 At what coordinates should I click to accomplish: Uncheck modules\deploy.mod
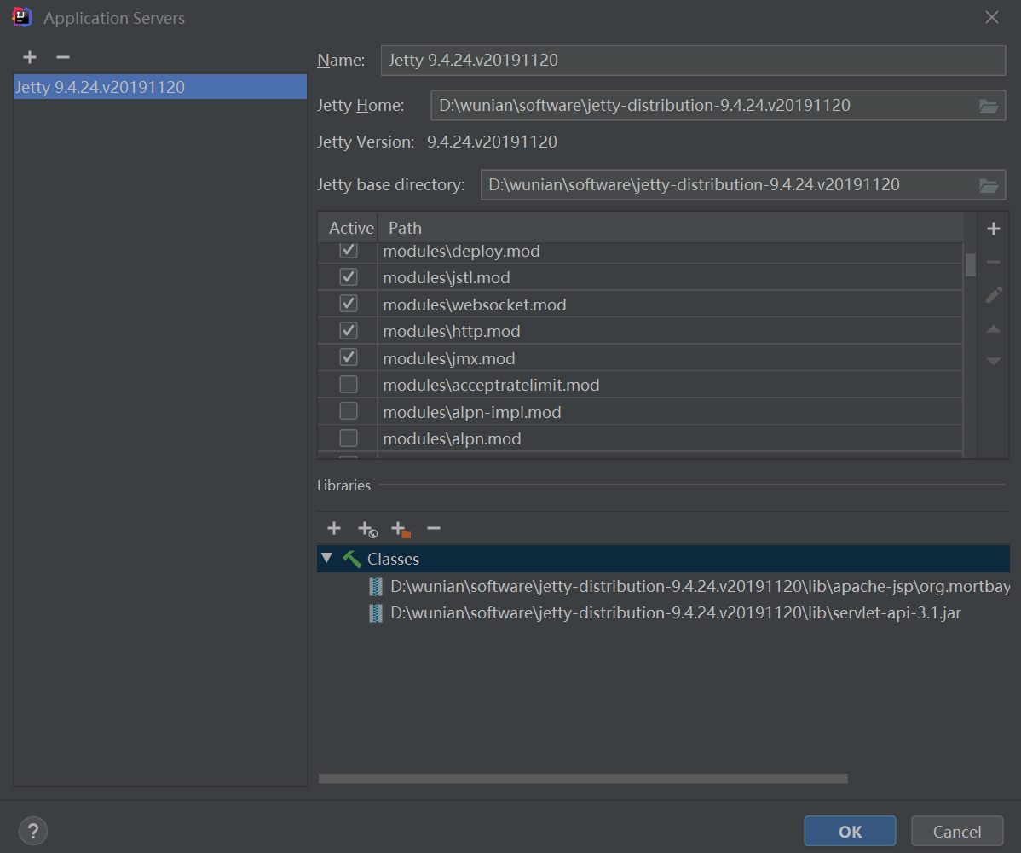coord(349,250)
